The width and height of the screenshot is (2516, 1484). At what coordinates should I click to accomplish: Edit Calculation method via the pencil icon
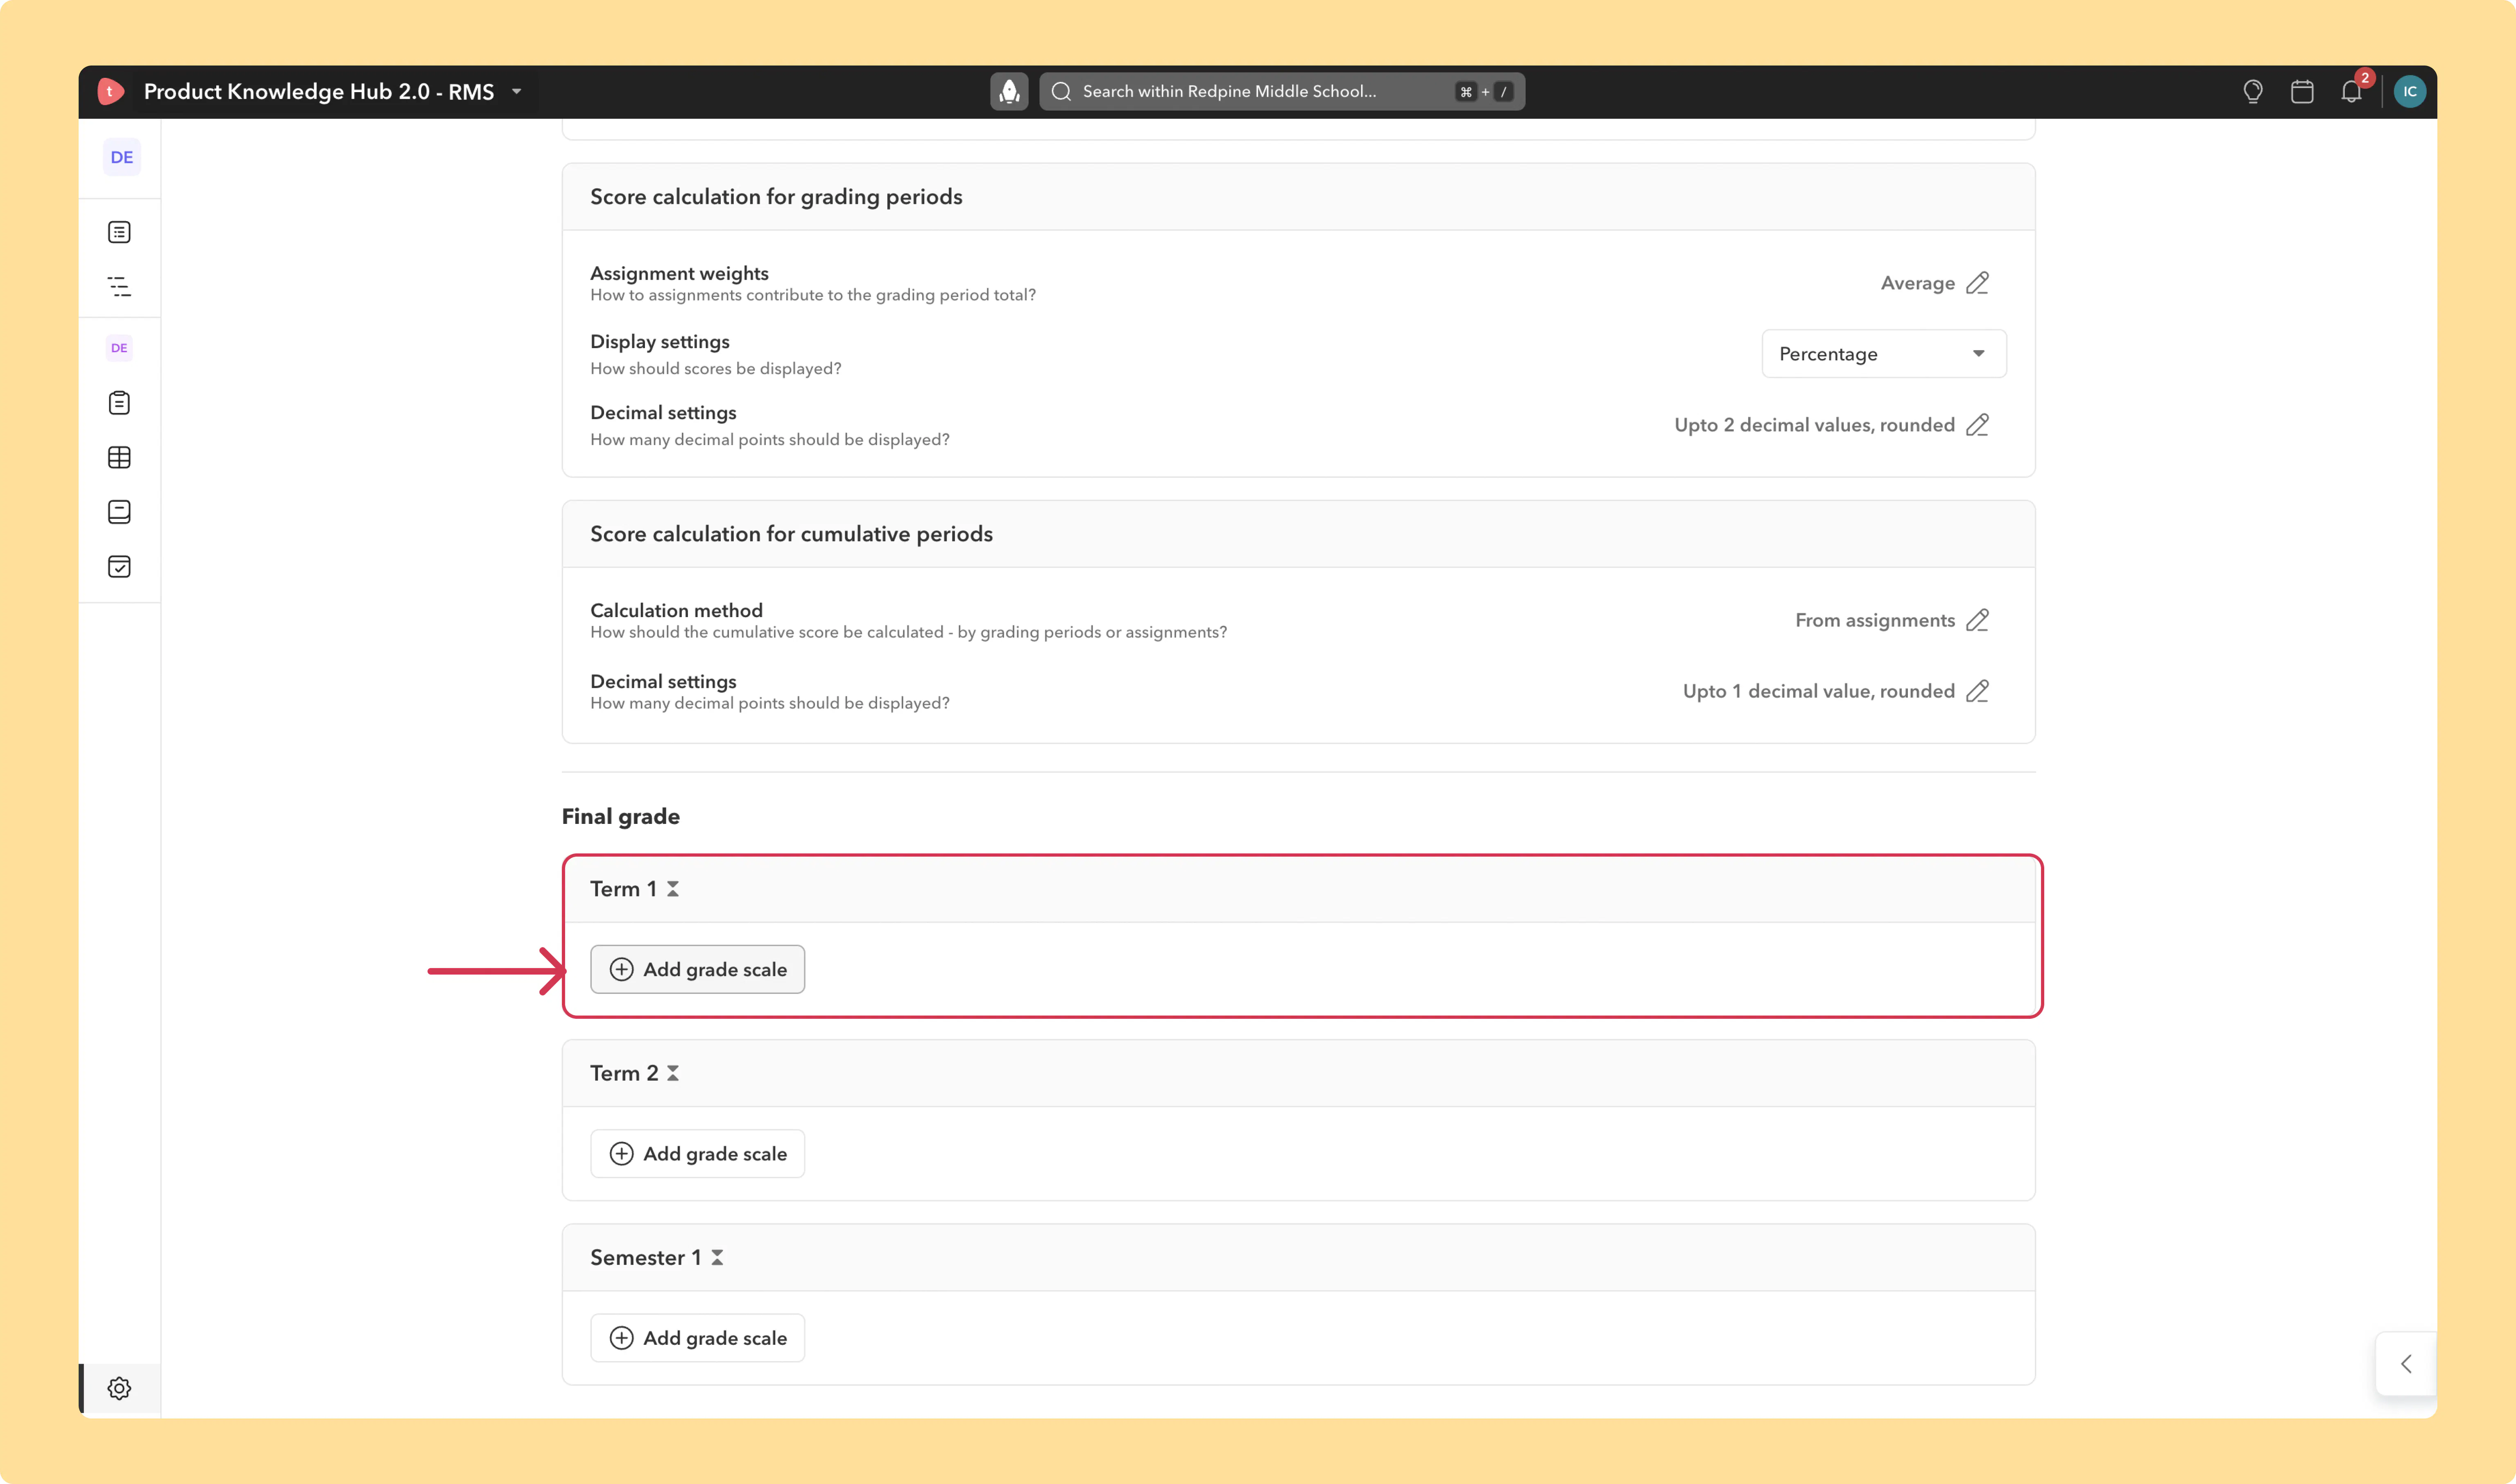pos(1977,620)
